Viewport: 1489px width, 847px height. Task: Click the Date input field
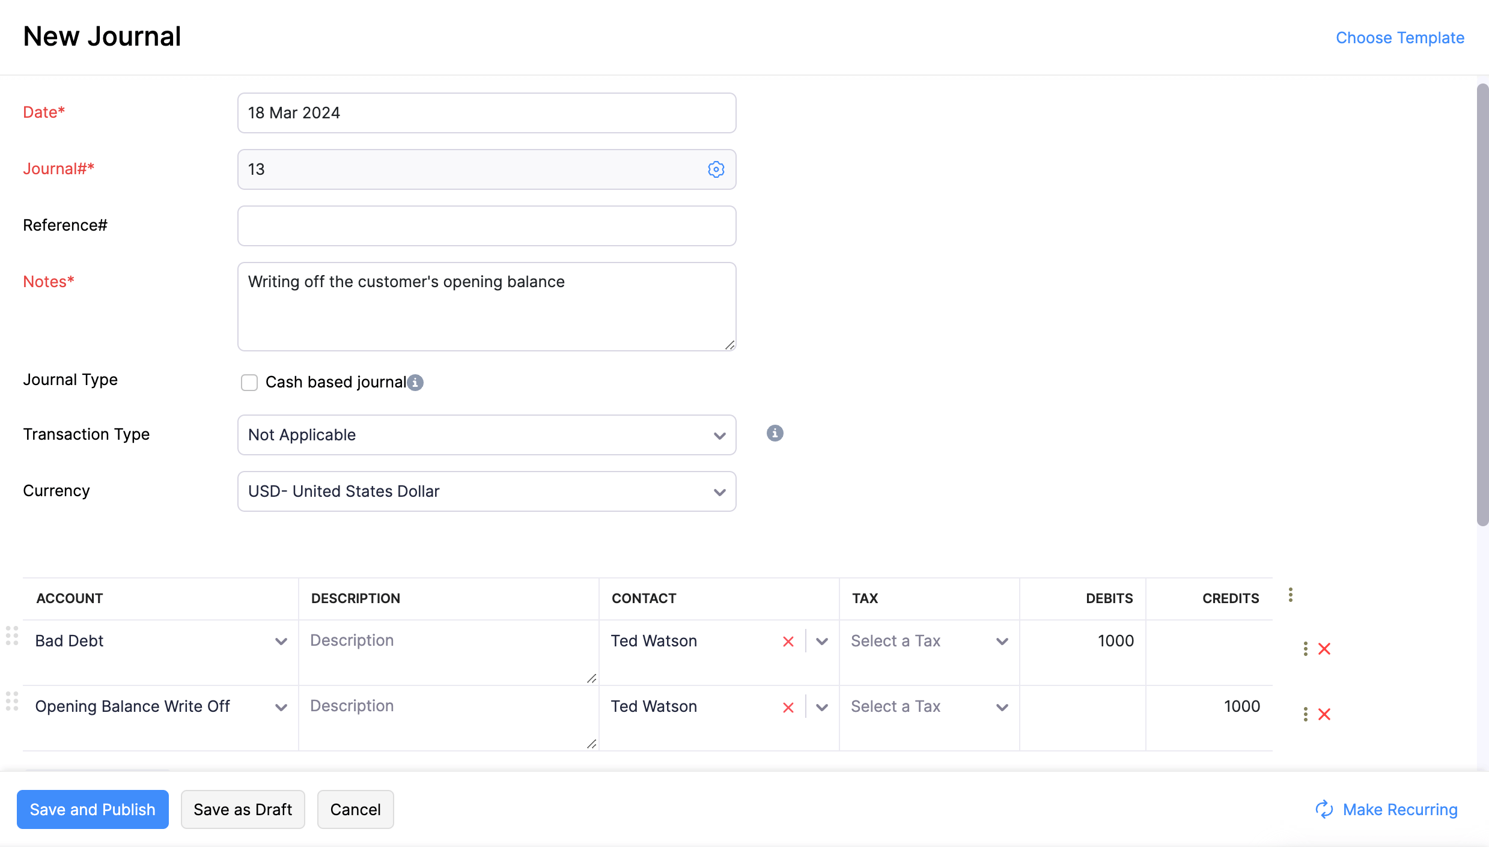[486, 112]
